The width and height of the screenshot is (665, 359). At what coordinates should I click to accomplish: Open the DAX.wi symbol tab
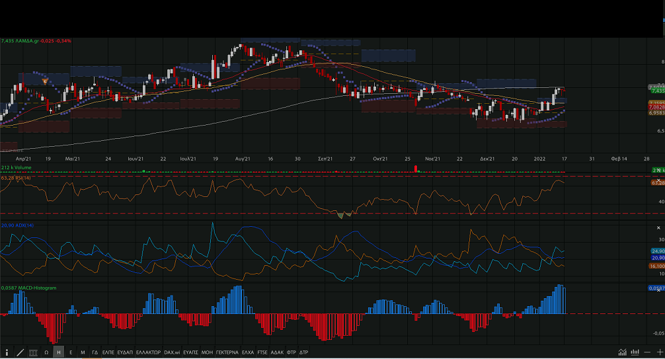pyautogui.click(x=172, y=352)
